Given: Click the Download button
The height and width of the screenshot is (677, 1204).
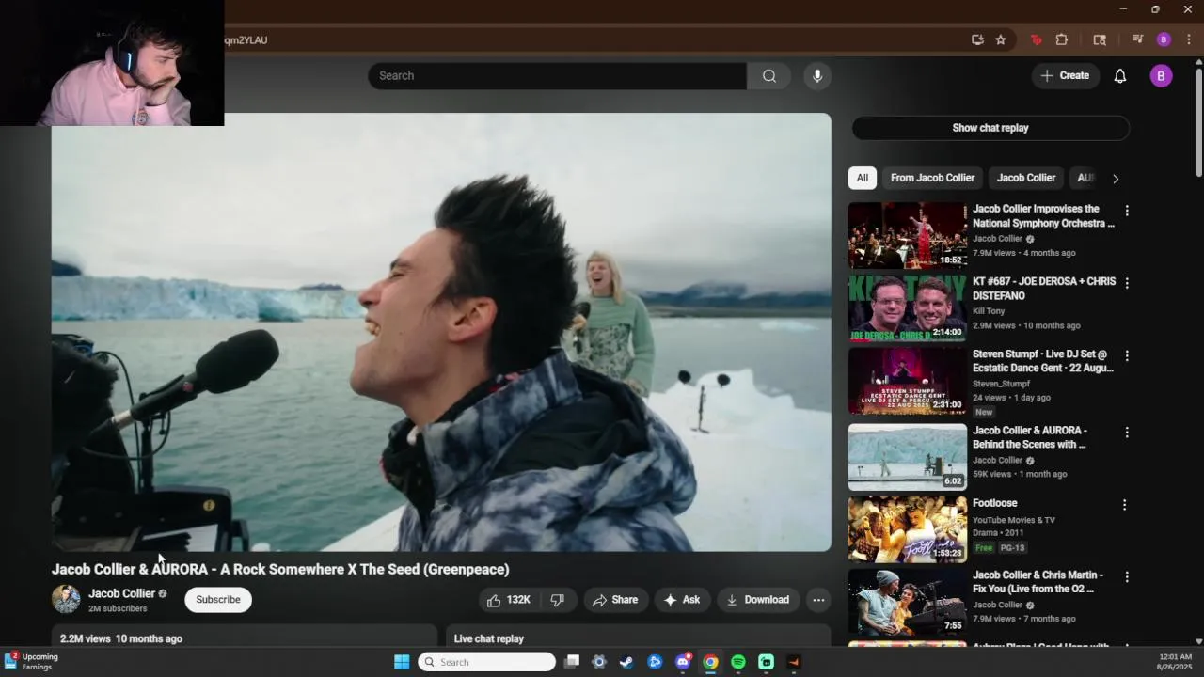Looking at the screenshot, I should tap(758, 600).
